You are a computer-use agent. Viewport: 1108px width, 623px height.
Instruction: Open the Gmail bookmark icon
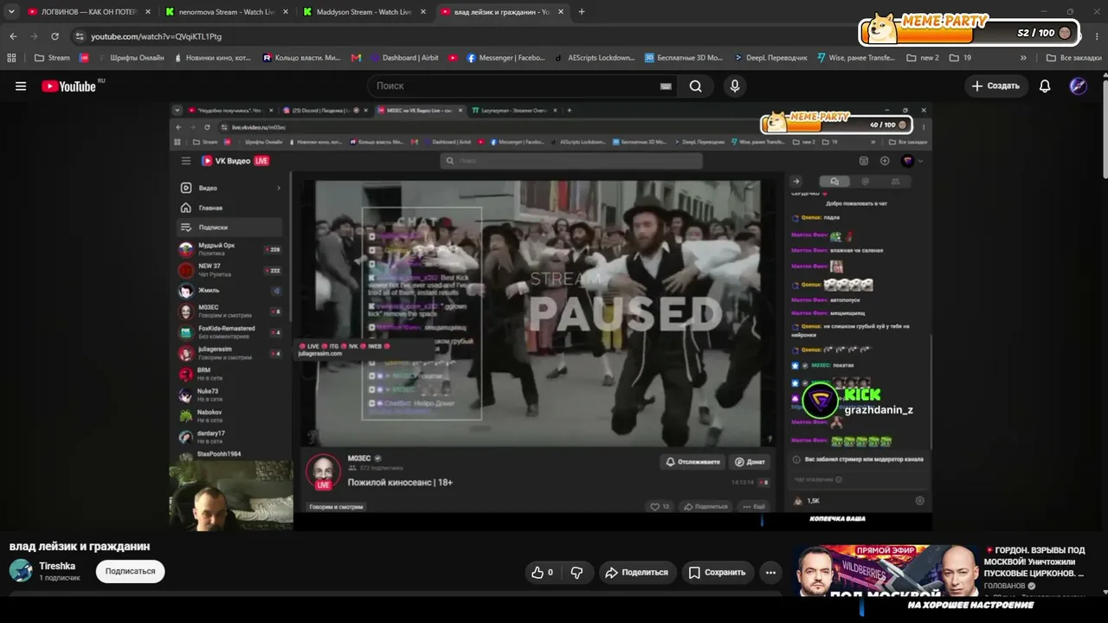356,58
